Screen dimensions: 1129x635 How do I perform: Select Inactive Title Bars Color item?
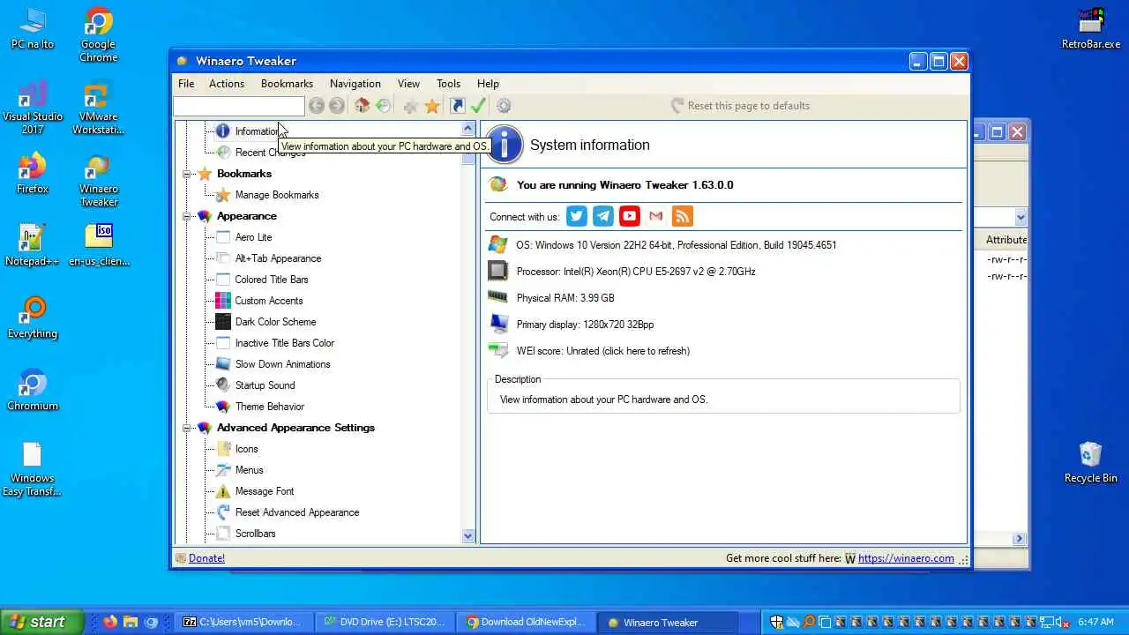284,343
